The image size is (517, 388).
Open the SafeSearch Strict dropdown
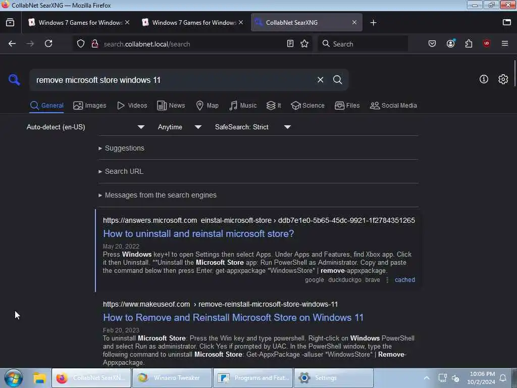pyautogui.click(x=252, y=127)
